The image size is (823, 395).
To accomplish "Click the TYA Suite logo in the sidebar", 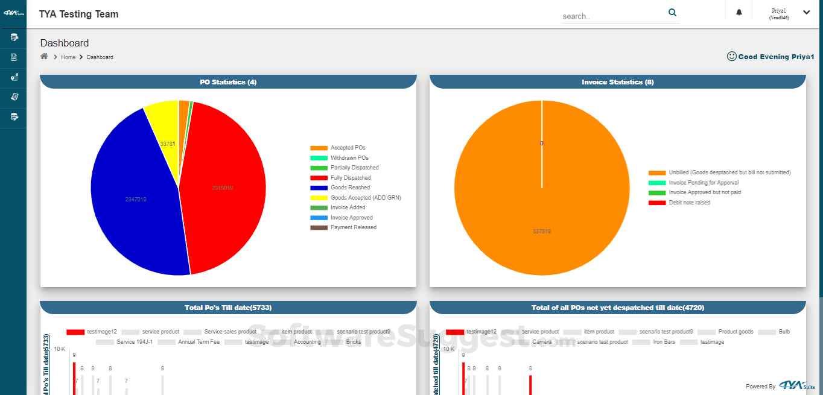I will pos(13,13).
